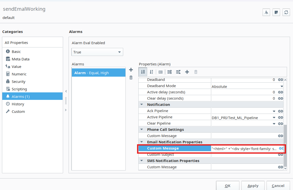Image resolution: width=293 pixels, height=190 pixels.
Task: Select Security category
Action: (32, 82)
